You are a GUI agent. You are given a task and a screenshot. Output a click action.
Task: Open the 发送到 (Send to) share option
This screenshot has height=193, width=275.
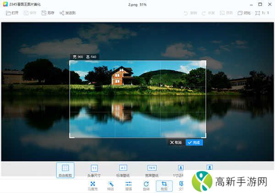[68, 13]
